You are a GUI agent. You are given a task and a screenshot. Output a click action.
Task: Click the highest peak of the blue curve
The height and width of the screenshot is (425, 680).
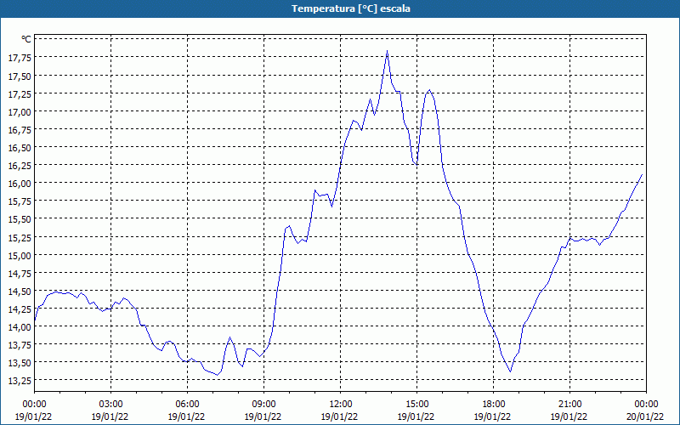(x=387, y=51)
